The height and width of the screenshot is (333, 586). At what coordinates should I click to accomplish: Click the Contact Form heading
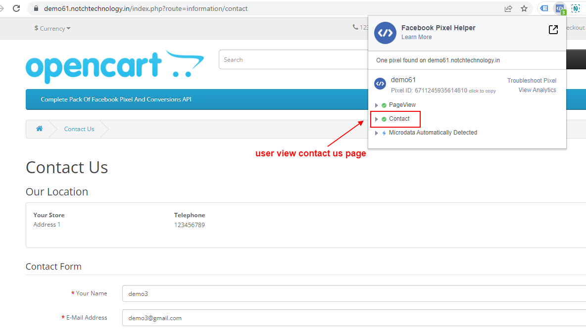[53, 267]
